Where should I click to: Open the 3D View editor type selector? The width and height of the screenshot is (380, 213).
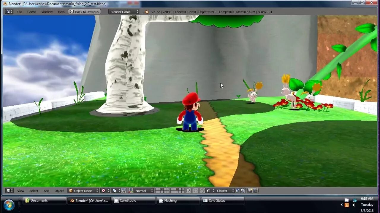[x=10, y=191]
